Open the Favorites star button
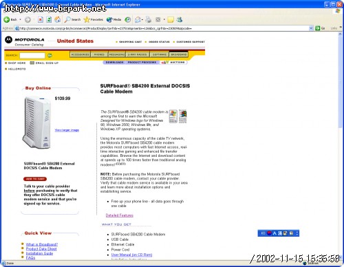Screen dimensions: 344x267 coord(94,20)
